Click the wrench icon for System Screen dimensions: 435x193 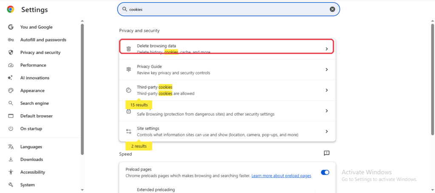click(x=11, y=185)
